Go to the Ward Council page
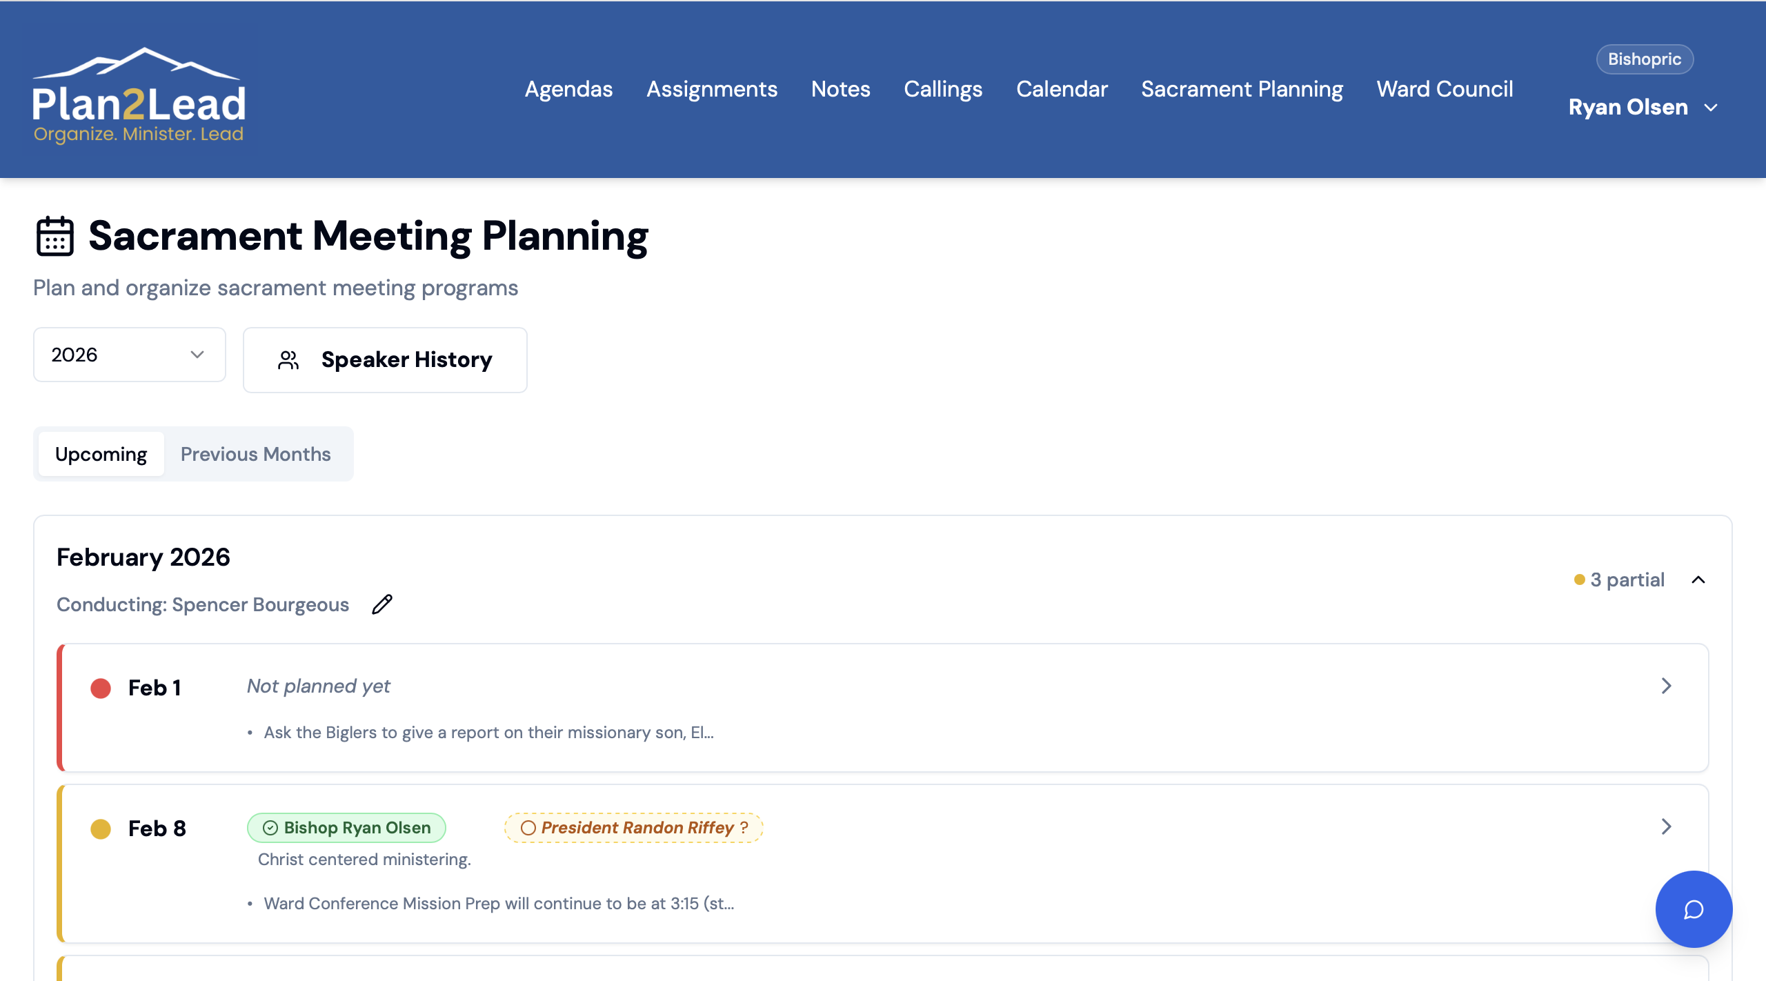Image resolution: width=1766 pixels, height=981 pixels. (1445, 89)
